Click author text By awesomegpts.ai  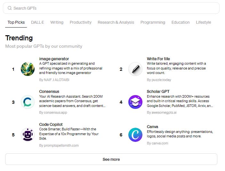162,113
